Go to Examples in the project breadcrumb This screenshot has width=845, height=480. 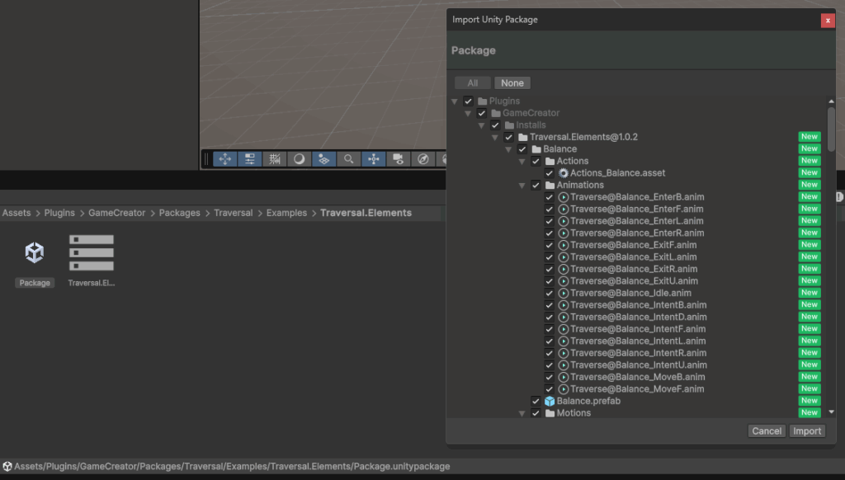[x=286, y=213]
